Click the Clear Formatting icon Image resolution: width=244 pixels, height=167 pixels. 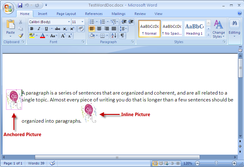click(81, 29)
